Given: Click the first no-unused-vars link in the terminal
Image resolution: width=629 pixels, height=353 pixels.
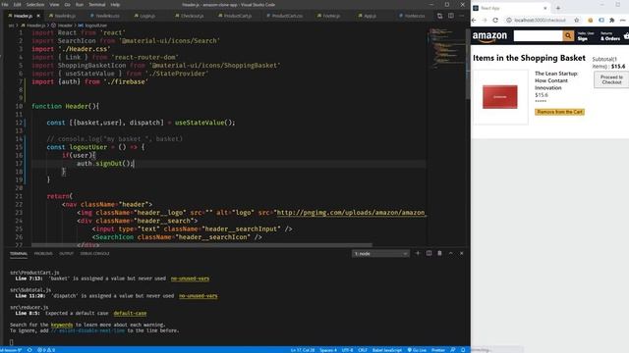Looking at the screenshot, I should coord(190,278).
